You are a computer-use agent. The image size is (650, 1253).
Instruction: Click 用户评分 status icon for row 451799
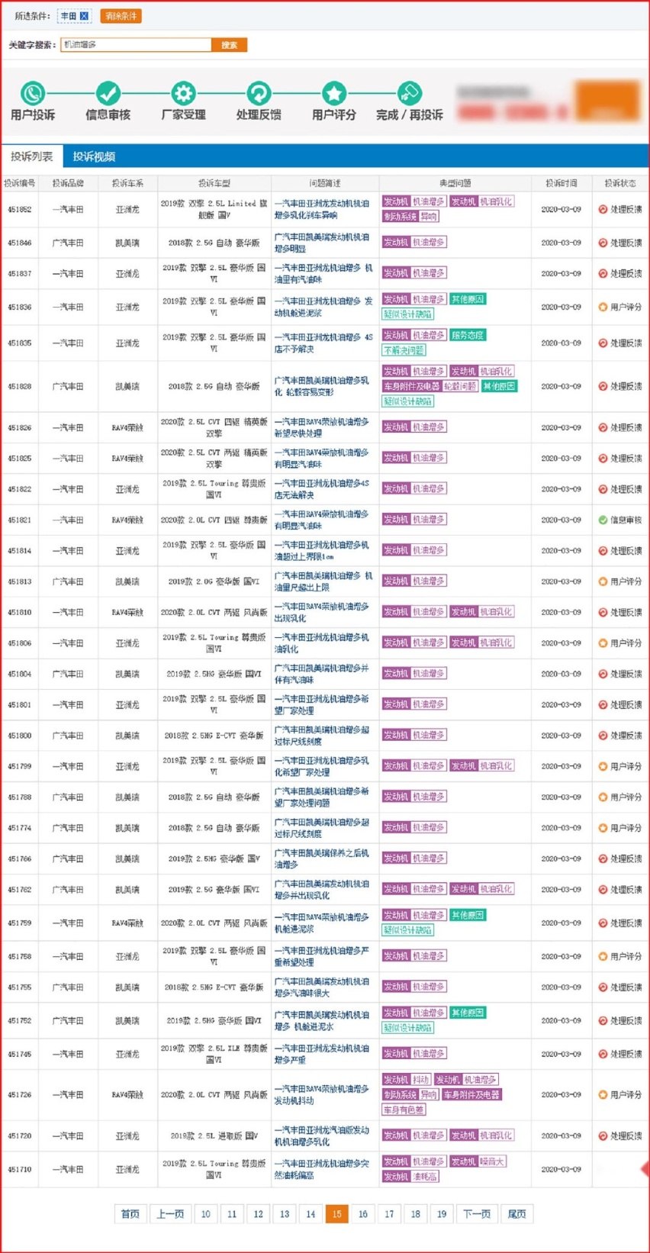point(603,766)
